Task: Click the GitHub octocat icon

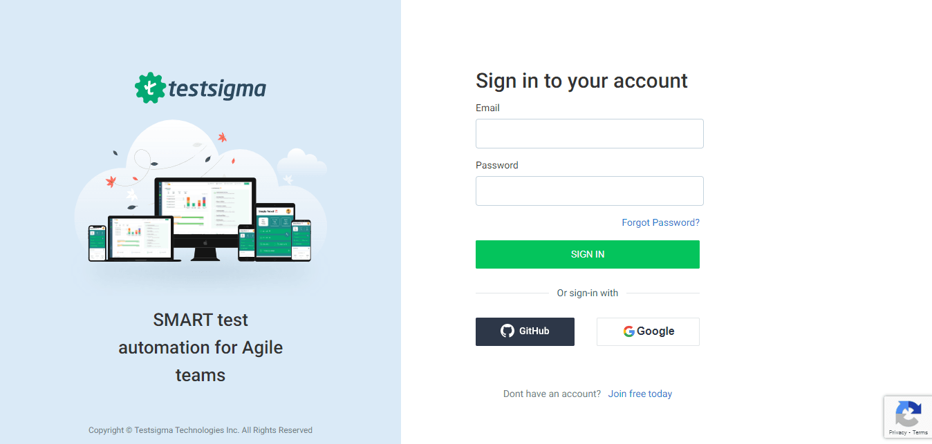Action: (x=507, y=331)
